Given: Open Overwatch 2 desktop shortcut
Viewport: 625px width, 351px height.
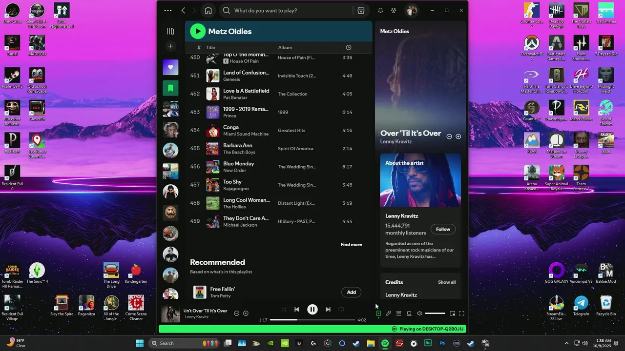Looking at the screenshot, I should click(x=531, y=48).
